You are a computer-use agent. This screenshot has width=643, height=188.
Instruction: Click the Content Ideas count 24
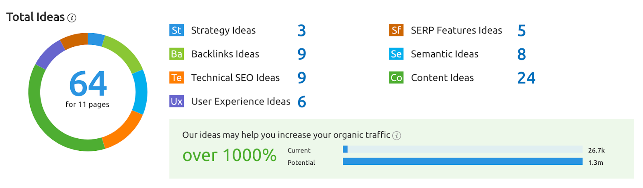coord(526,78)
